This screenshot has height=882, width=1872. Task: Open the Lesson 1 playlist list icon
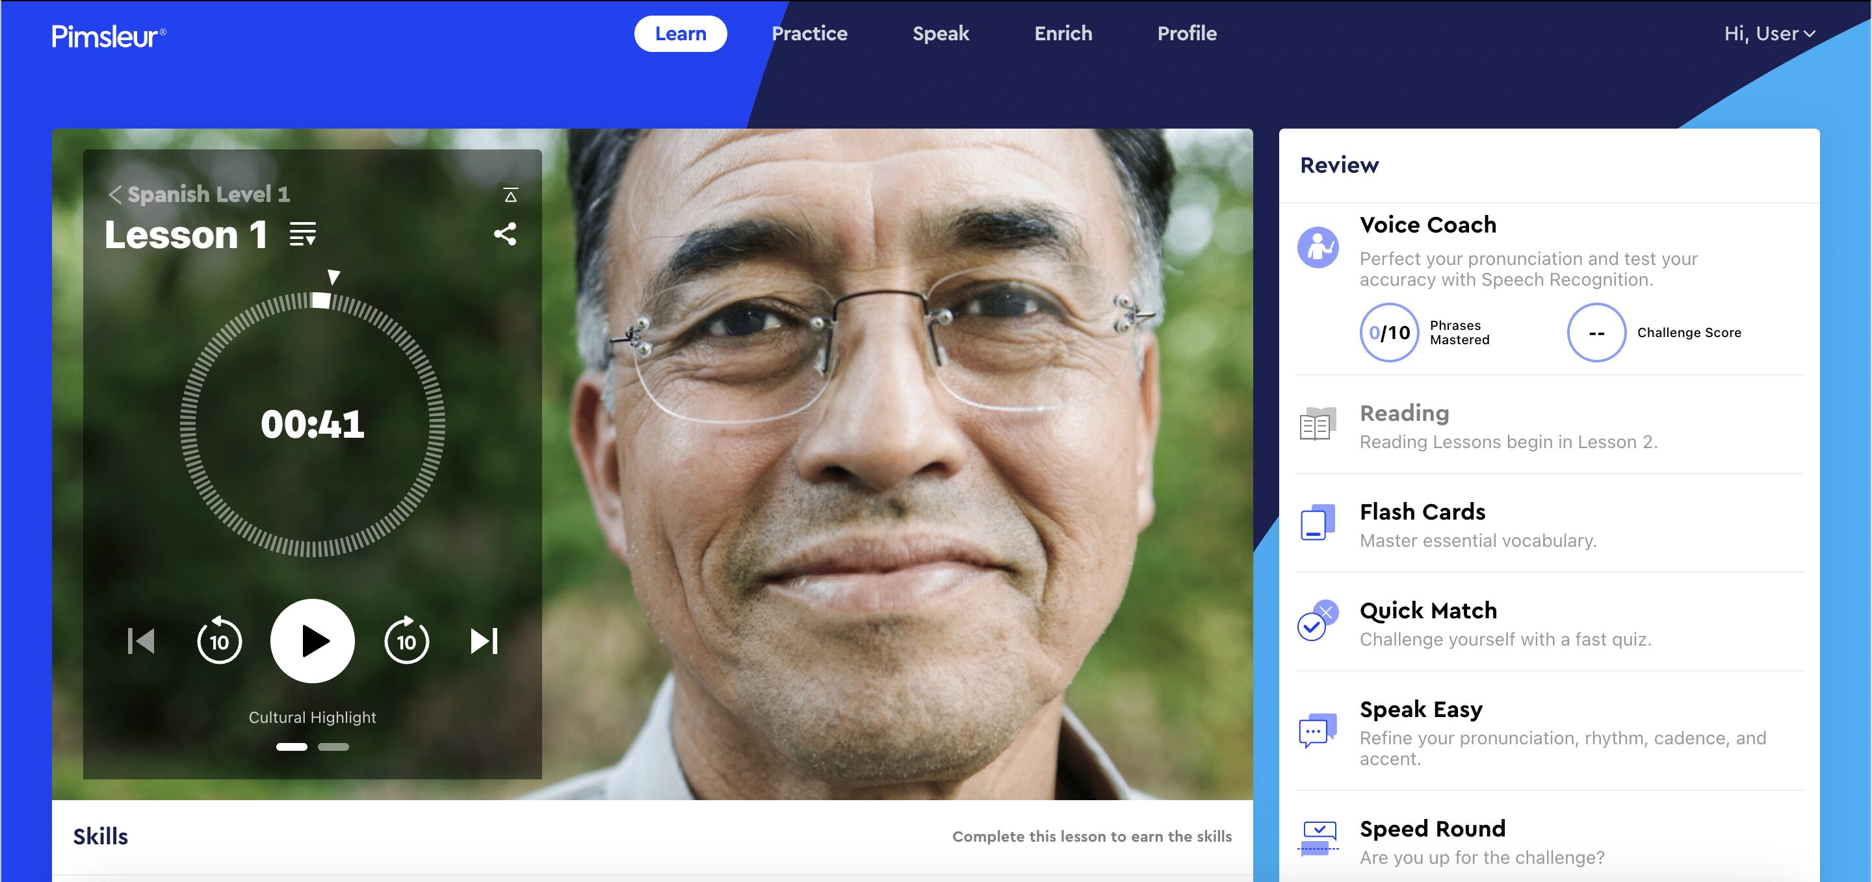click(x=302, y=234)
